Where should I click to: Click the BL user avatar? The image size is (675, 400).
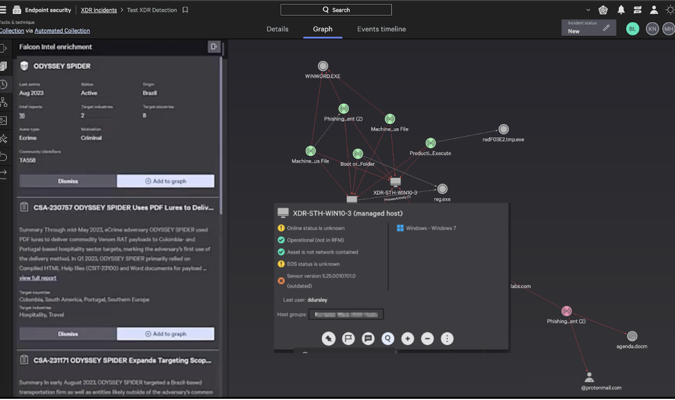point(633,29)
